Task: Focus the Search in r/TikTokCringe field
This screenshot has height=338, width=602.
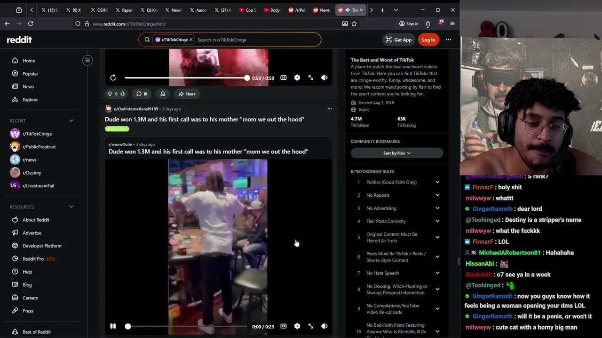Action: 256,40
